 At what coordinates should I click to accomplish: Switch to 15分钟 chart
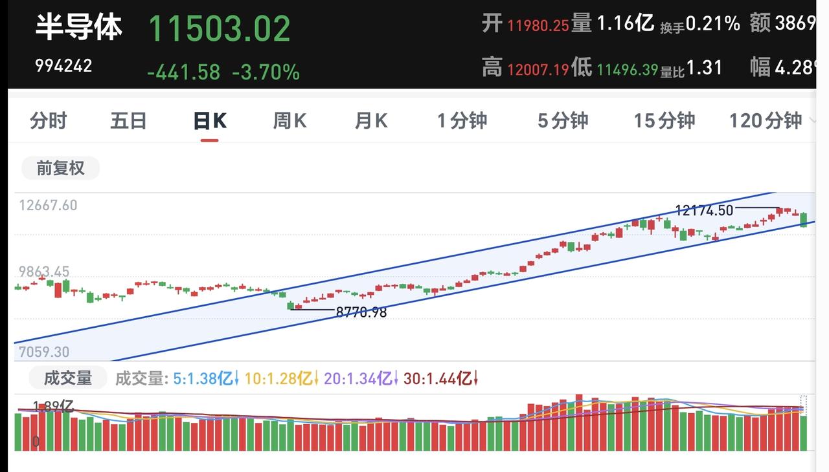(x=664, y=121)
